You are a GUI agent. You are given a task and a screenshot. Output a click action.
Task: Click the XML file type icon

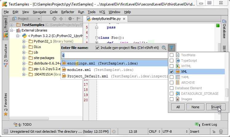tap(178, 72)
